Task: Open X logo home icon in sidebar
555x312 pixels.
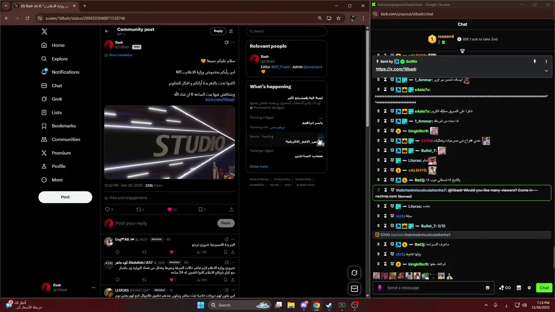Action: [x=44, y=32]
